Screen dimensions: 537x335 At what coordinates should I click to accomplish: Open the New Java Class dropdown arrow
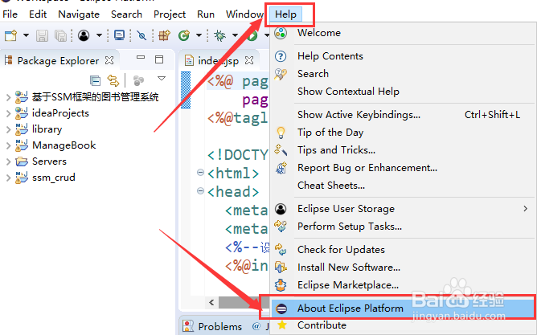[199, 35]
